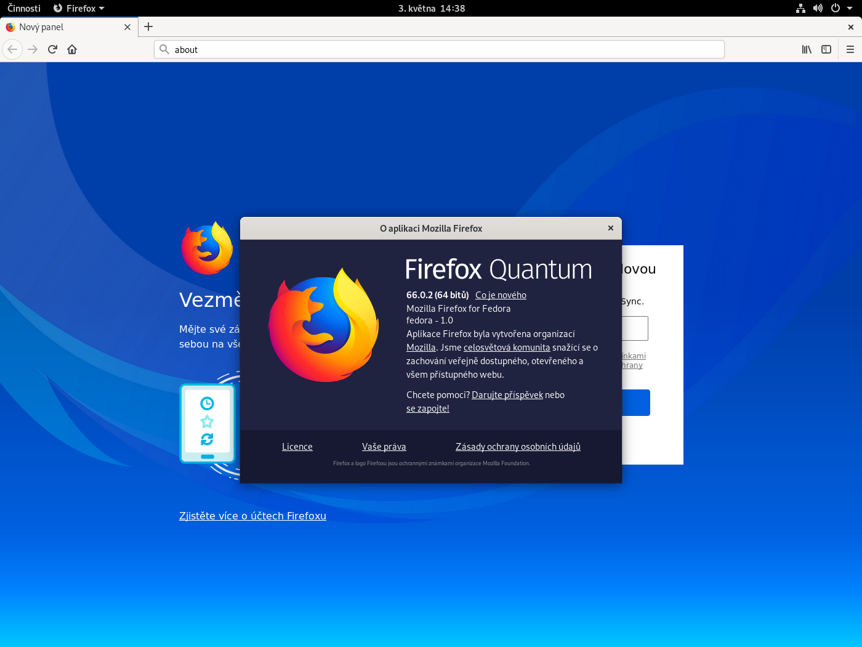Close the 'O aplikaci Mozilla Firefox' dialog

click(611, 228)
